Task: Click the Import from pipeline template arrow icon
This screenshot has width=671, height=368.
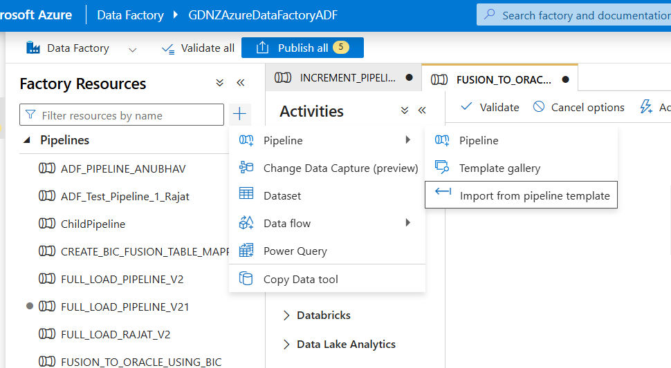Action: (443, 191)
